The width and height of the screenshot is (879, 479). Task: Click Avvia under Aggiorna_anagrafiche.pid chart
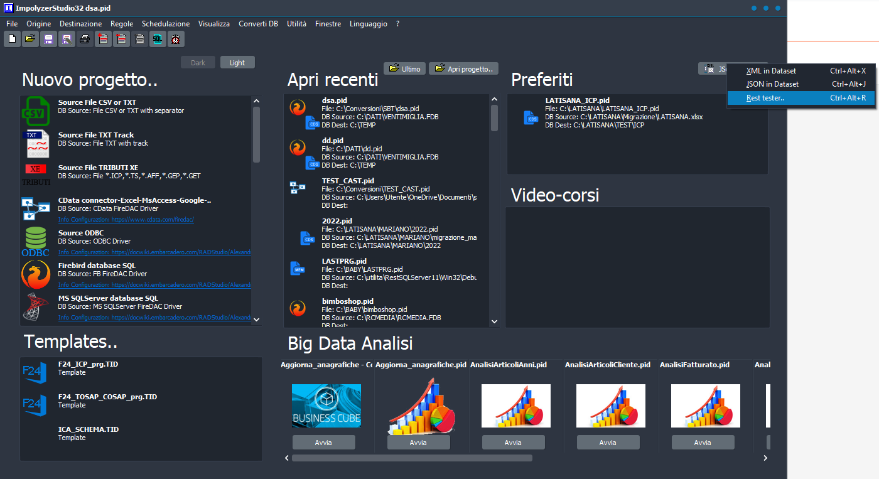click(x=418, y=443)
